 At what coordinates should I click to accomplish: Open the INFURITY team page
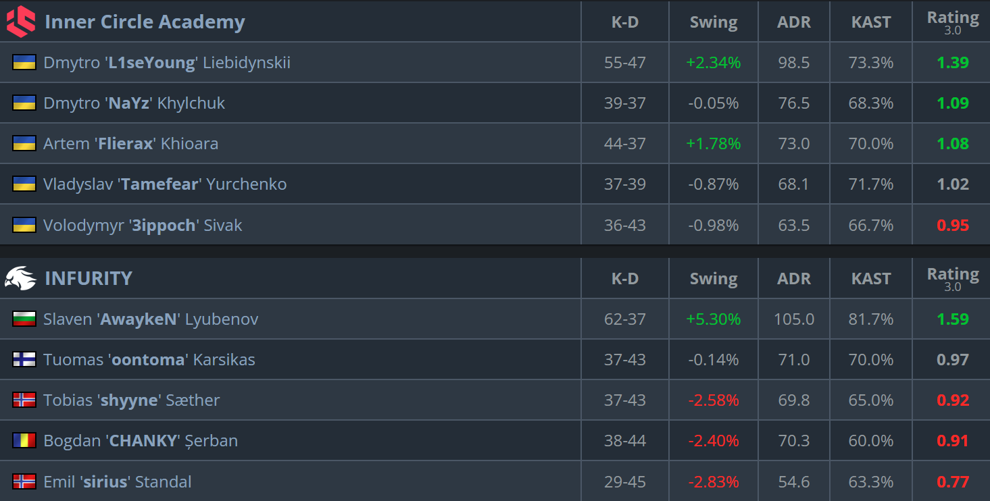[x=89, y=278]
